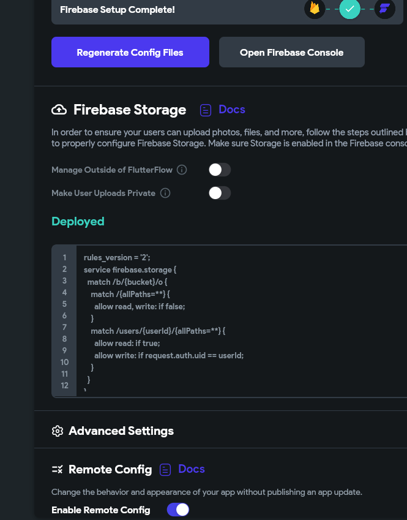Click the Make User Uploads Private label
This screenshot has height=520, width=407.
pyautogui.click(x=103, y=193)
